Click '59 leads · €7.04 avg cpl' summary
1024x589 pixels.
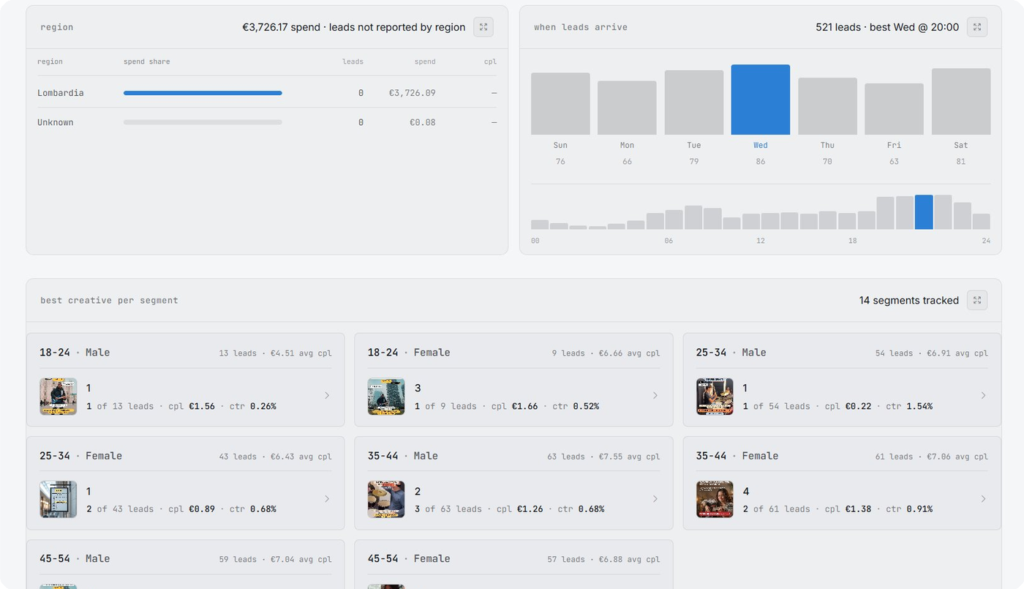point(276,559)
